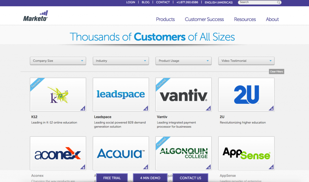Open the Leadspace logo thumbnail
The height and width of the screenshot is (182, 309).
coord(121,94)
